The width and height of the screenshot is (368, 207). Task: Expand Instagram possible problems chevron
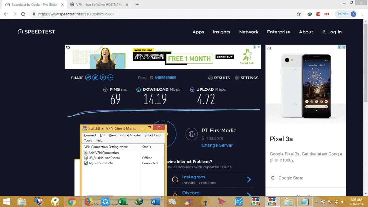(249, 180)
